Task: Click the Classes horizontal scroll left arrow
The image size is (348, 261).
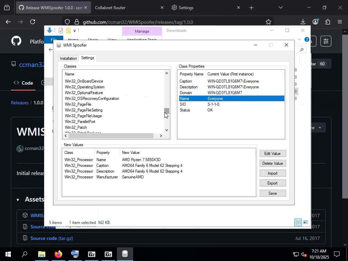Action: pyautogui.click(x=66, y=136)
